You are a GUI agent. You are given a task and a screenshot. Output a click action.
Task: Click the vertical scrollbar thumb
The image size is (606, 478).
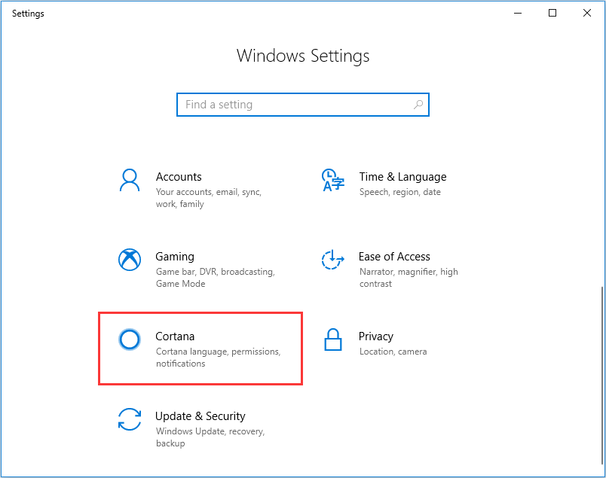[x=601, y=376]
